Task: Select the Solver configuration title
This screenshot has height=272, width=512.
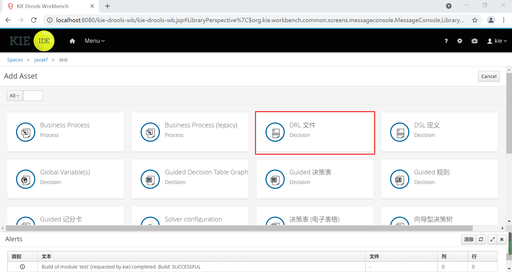Action: tap(193, 219)
